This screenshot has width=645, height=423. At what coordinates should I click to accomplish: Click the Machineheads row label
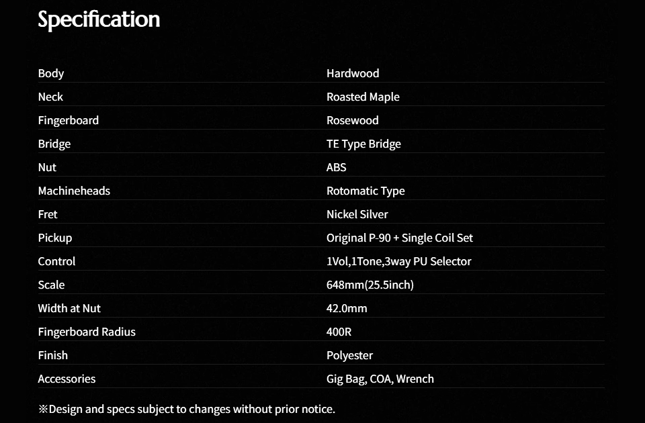[74, 191]
